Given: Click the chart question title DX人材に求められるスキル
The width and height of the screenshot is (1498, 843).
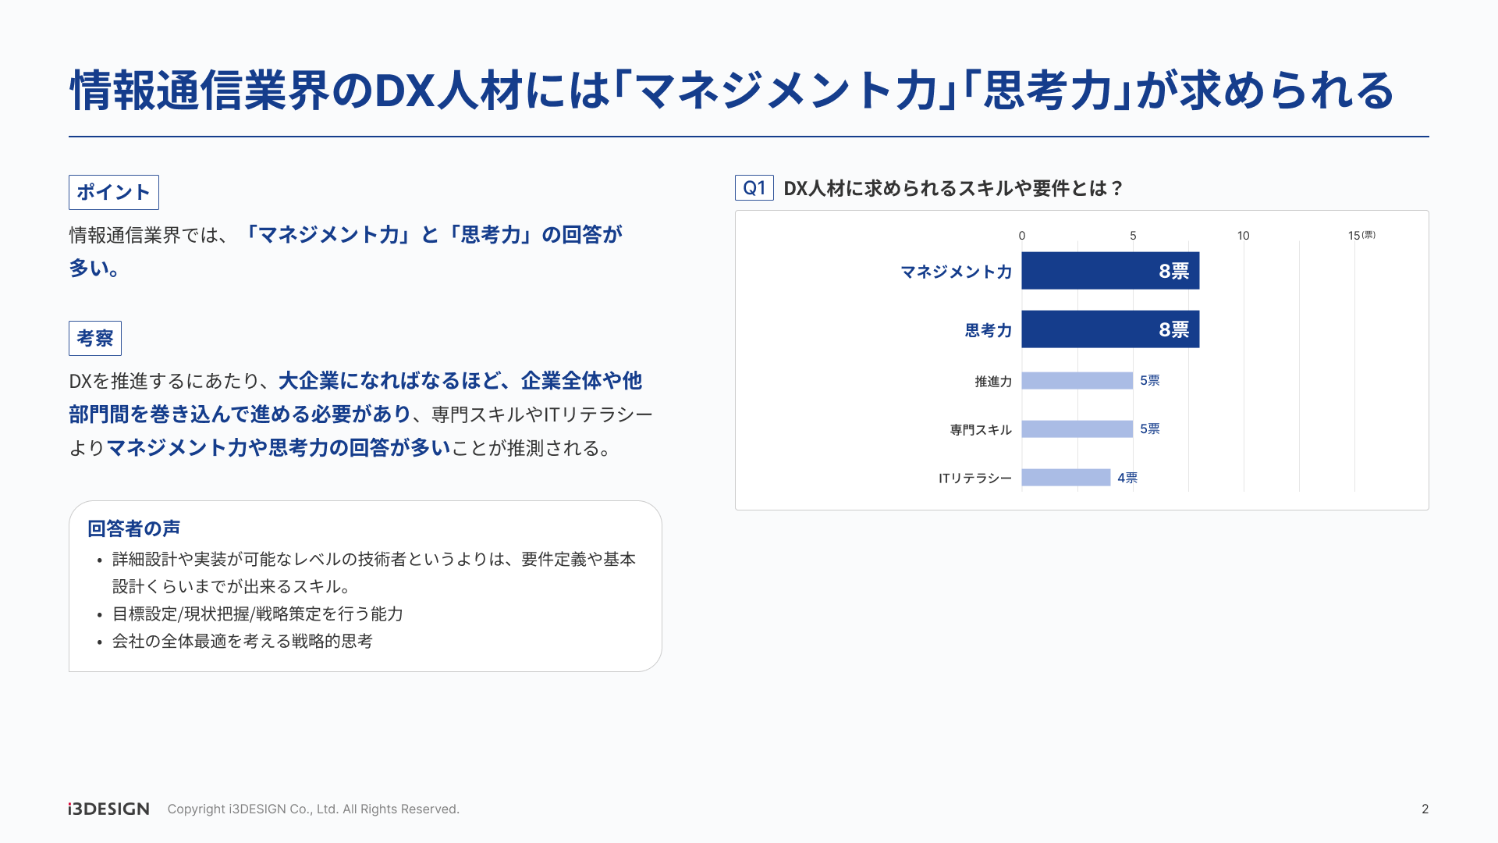Looking at the screenshot, I should tap(953, 188).
